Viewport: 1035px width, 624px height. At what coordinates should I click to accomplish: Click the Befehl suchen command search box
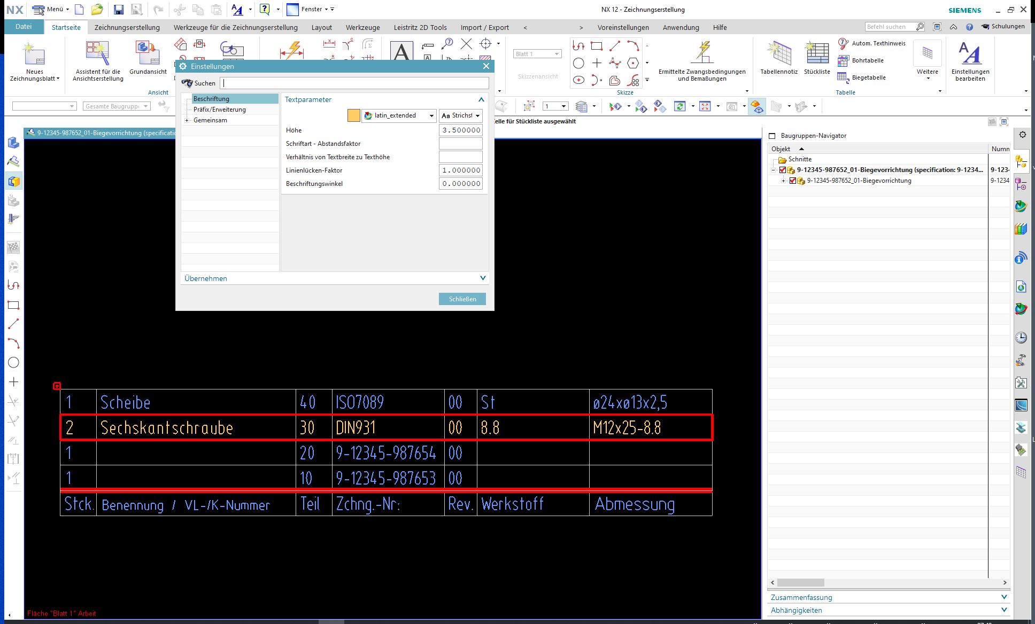pos(895,27)
